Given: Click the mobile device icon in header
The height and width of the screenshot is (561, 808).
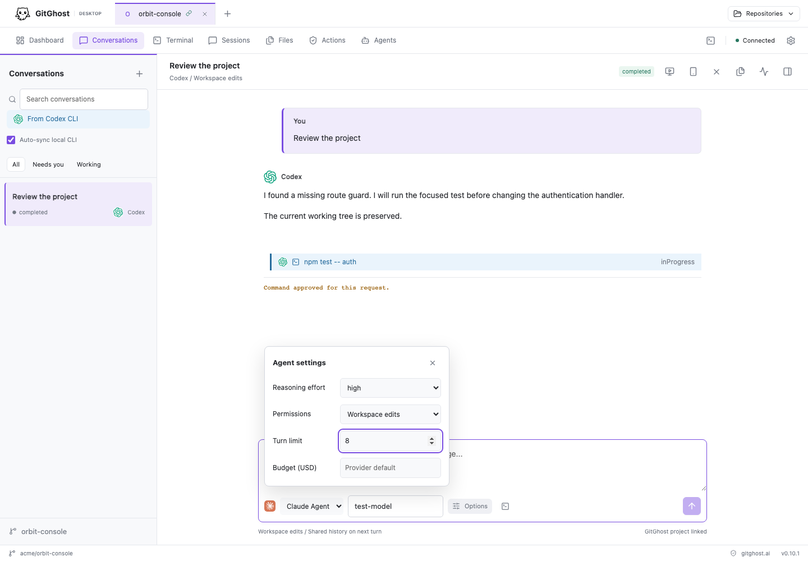Looking at the screenshot, I should 693,71.
